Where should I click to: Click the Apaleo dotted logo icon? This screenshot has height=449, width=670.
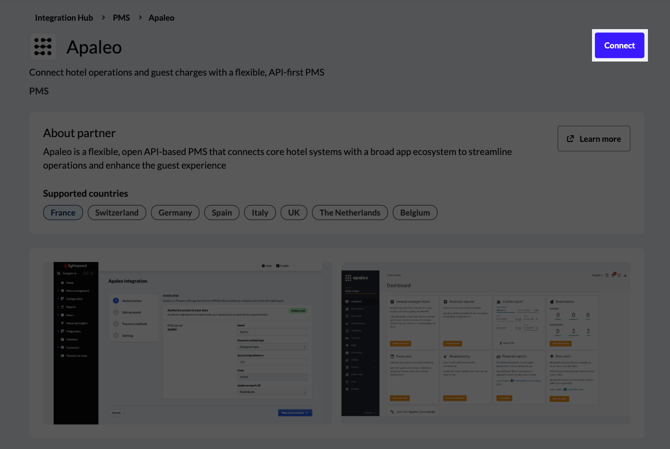tap(43, 46)
